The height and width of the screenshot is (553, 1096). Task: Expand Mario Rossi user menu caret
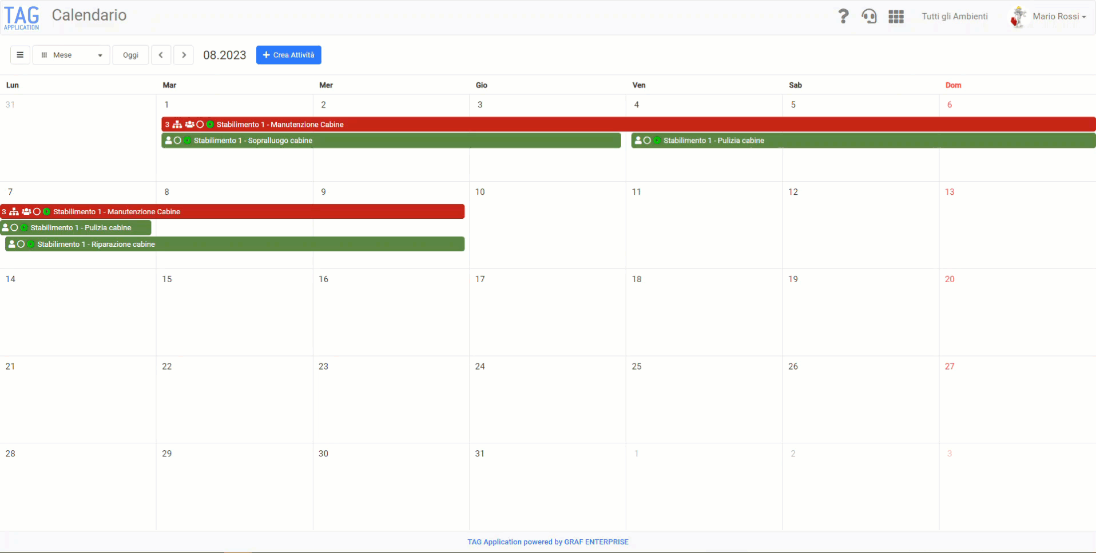point(1084,17)
